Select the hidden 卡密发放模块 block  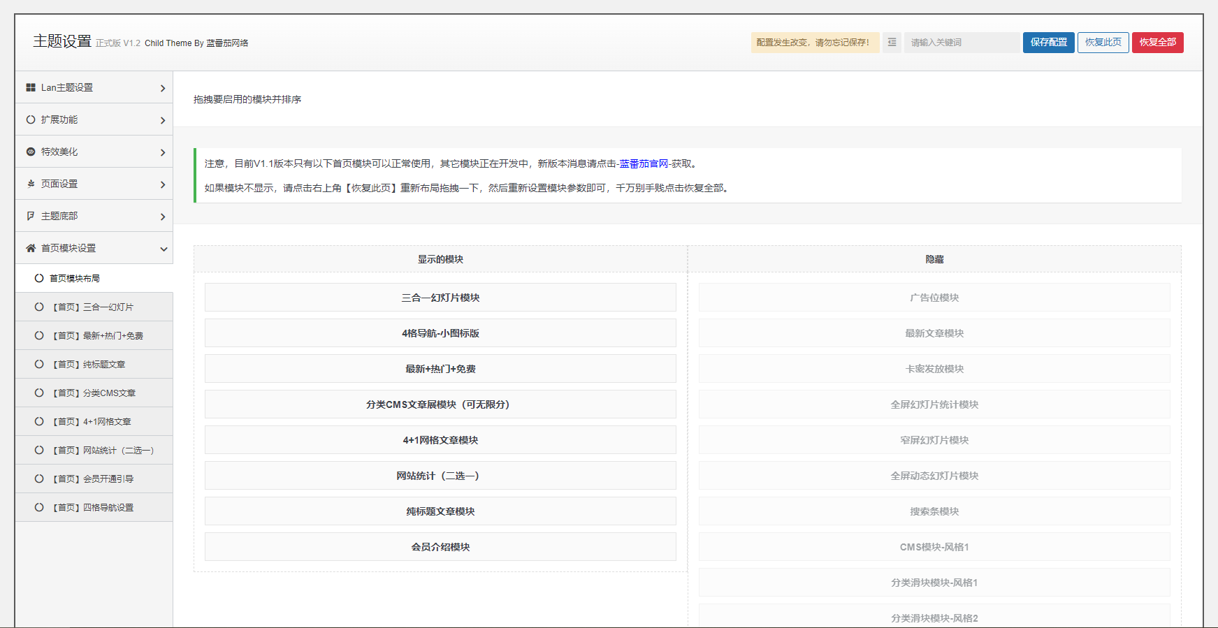[934, 369]
